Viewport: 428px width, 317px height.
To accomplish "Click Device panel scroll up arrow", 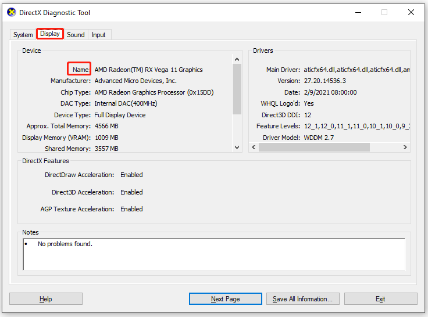I will click(237, 59).
